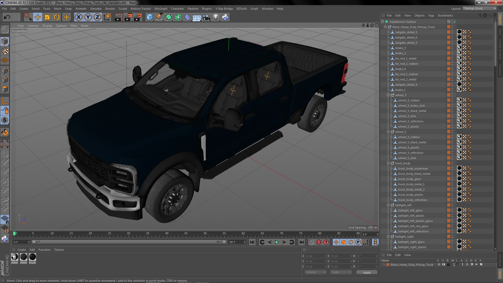
Task: Click the Render View clapperboard icon
Action: click(118, 17)
